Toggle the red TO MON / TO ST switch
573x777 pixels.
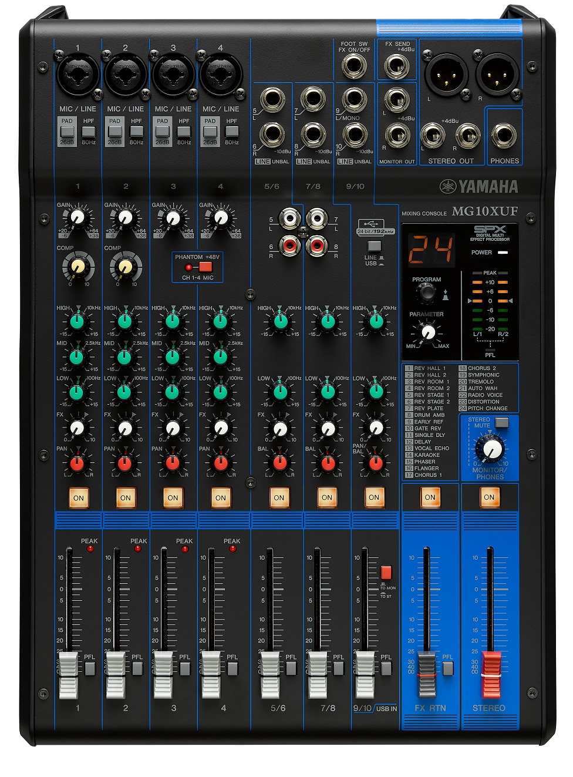(386, 573)
